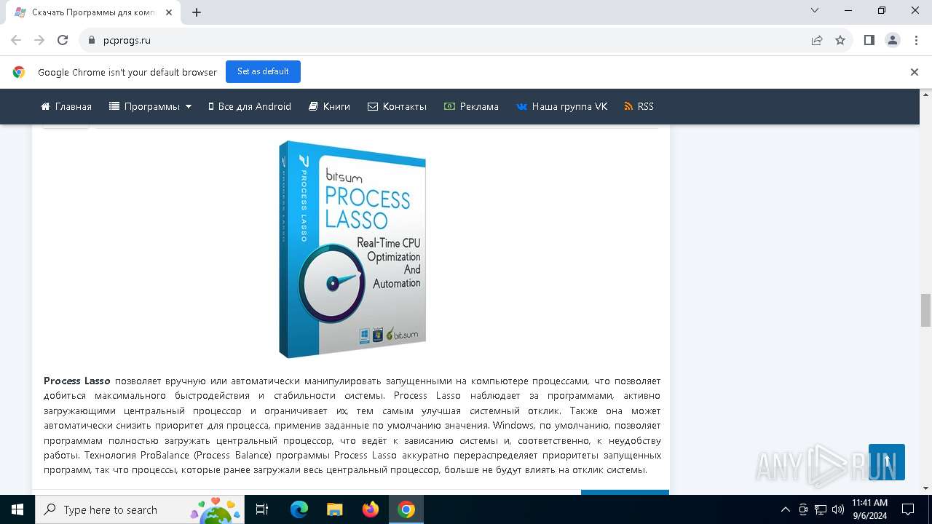This screenshot has width=932, height=524.
Task: Go back with the browser back arrow
Action: click(16, 40)
